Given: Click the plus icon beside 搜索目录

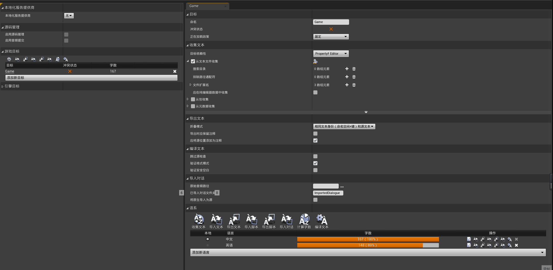Looking at the screenshot, I should click(347, 69).
